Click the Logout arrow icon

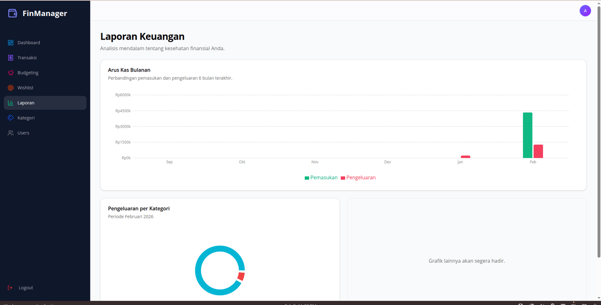[11, 287]
